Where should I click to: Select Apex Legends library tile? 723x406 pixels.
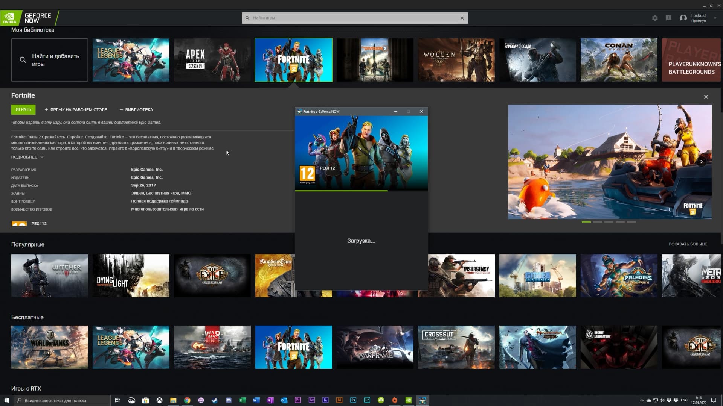[212, 60]
